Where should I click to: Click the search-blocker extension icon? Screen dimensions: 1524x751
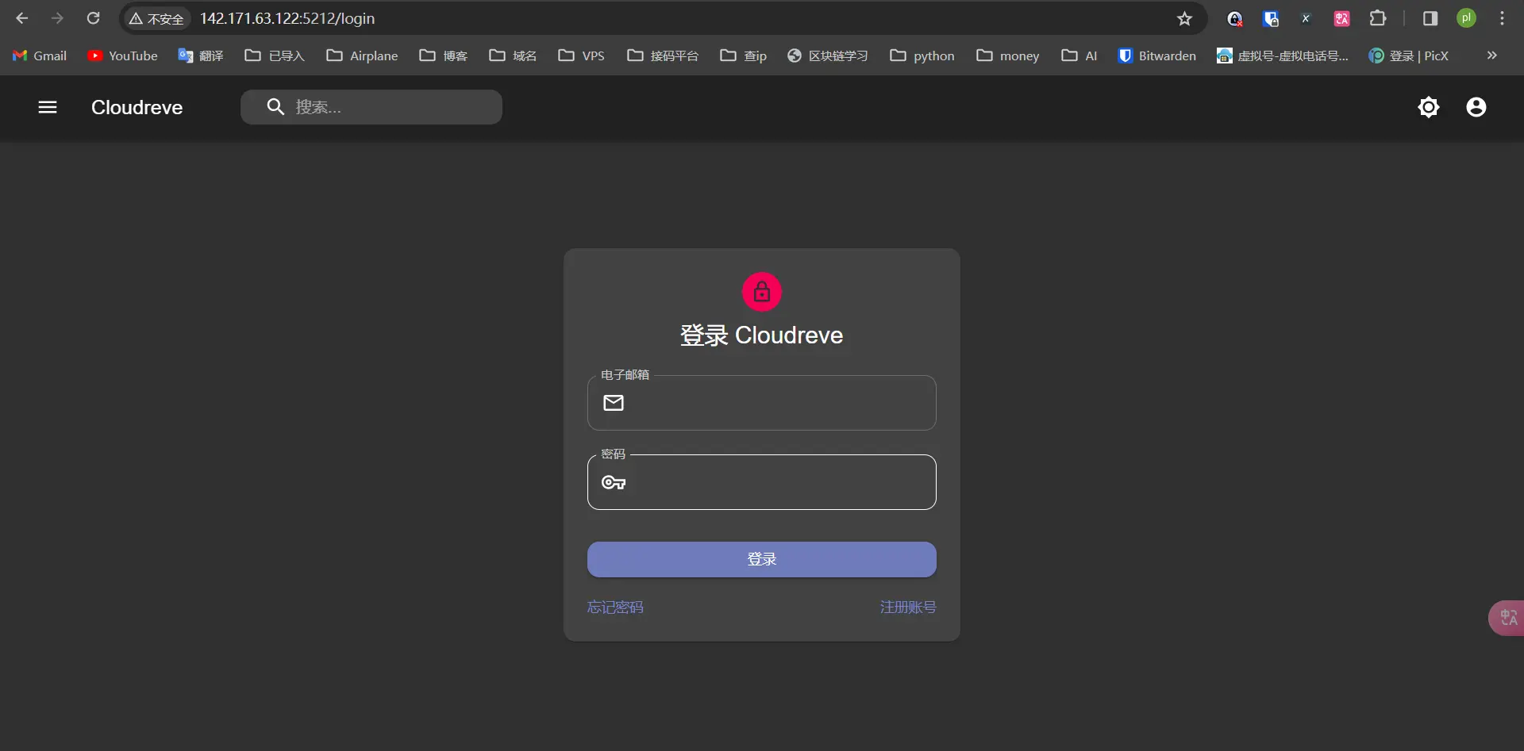pos(1235,18)
